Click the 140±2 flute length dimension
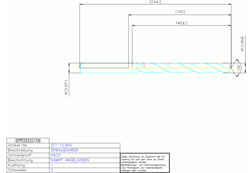The image size is (252, 173). (x=182, y=23)
